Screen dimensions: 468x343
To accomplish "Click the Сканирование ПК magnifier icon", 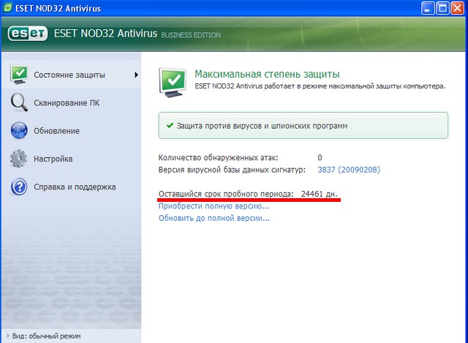I will tap(19, 102).
